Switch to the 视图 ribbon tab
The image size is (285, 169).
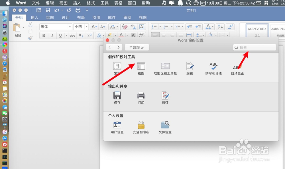143,18
